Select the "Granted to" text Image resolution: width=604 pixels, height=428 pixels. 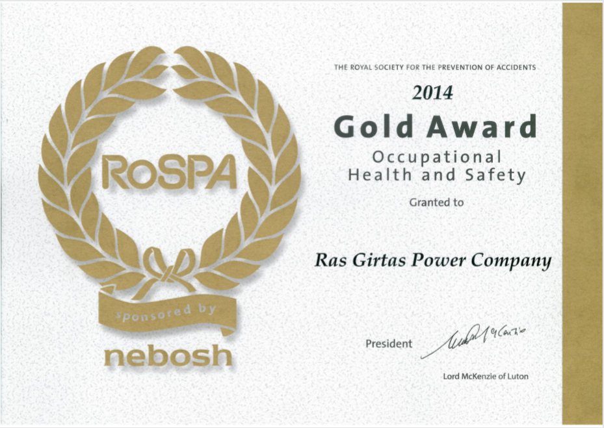(436, 202)
